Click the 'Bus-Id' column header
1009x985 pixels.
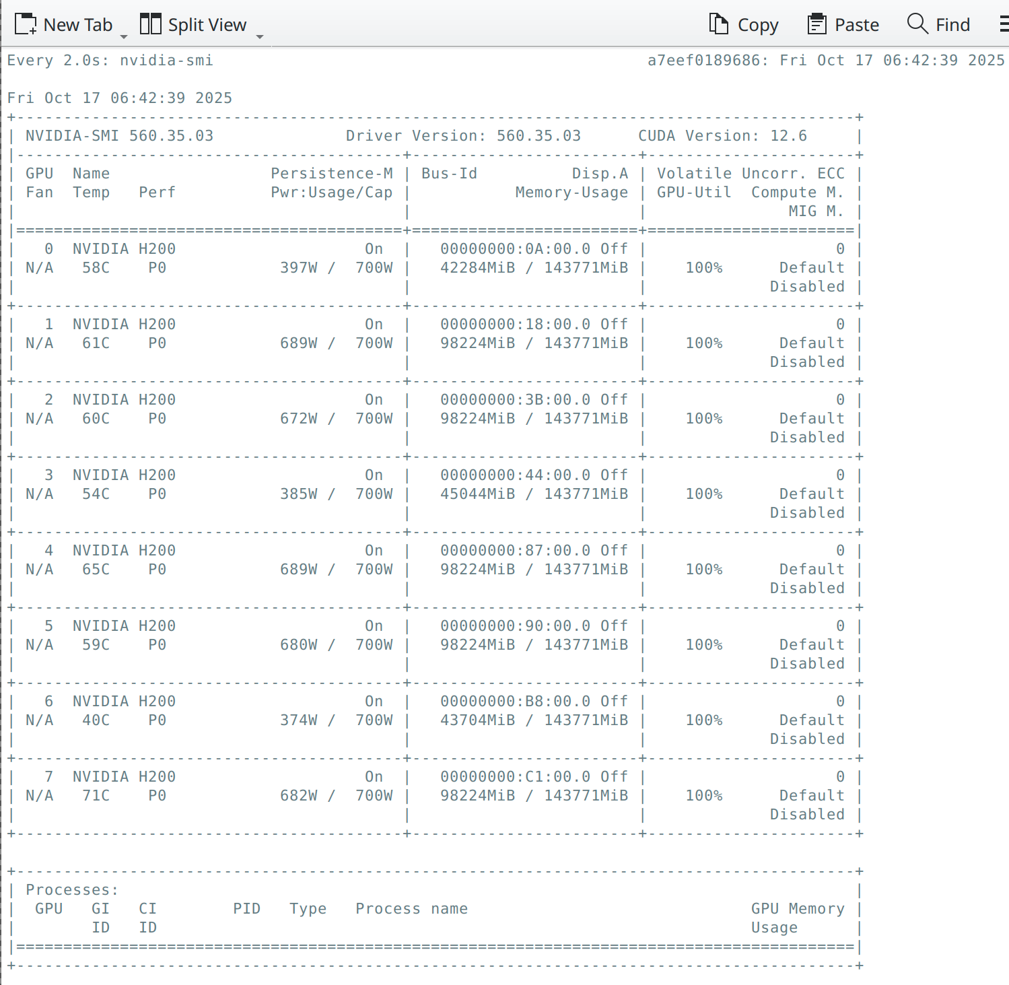coord(450,174)
